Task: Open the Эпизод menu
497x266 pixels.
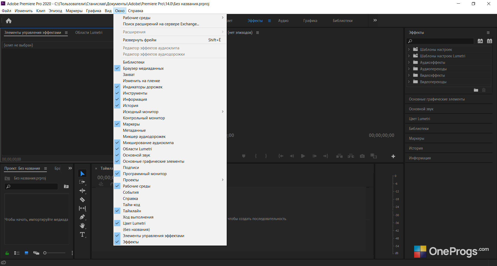Action: [x=55, y=11]
